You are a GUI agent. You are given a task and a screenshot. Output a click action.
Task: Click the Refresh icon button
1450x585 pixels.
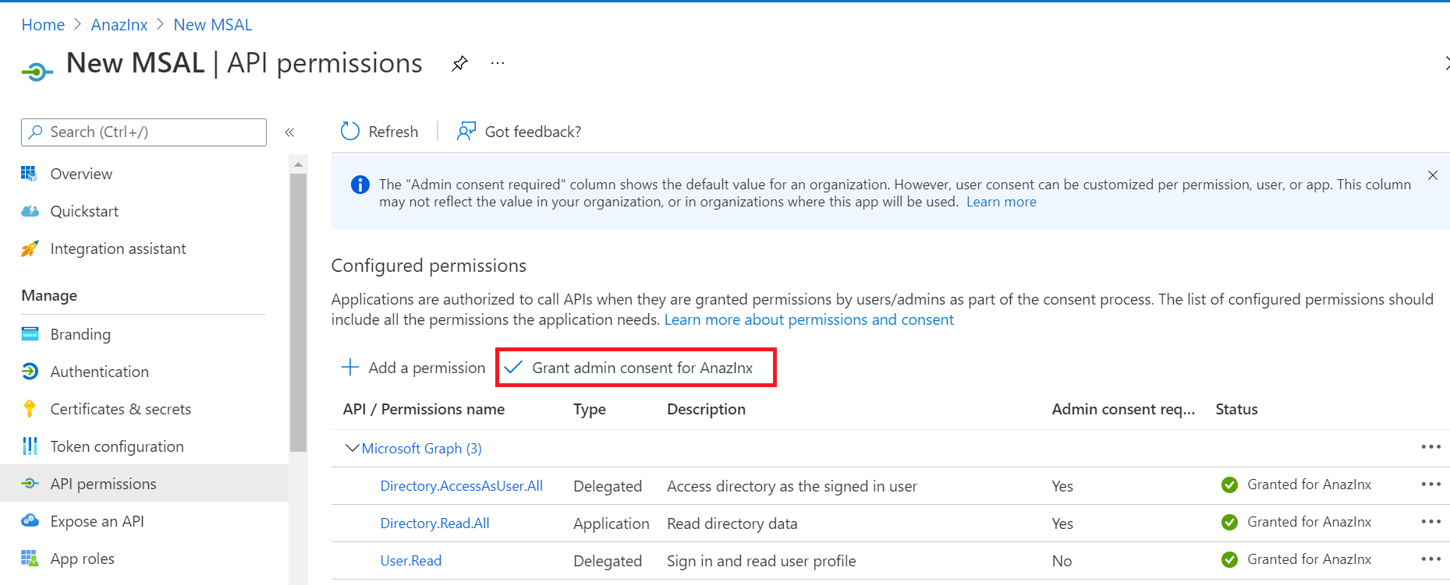click(x=350, y=132)
